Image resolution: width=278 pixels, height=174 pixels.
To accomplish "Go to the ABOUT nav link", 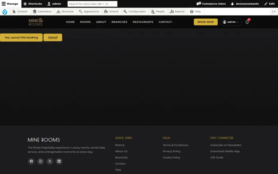I will tap(101, 22).
